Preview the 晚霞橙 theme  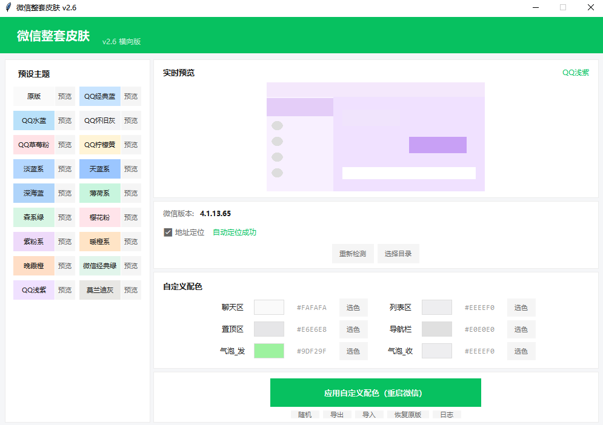pos(65,266)
